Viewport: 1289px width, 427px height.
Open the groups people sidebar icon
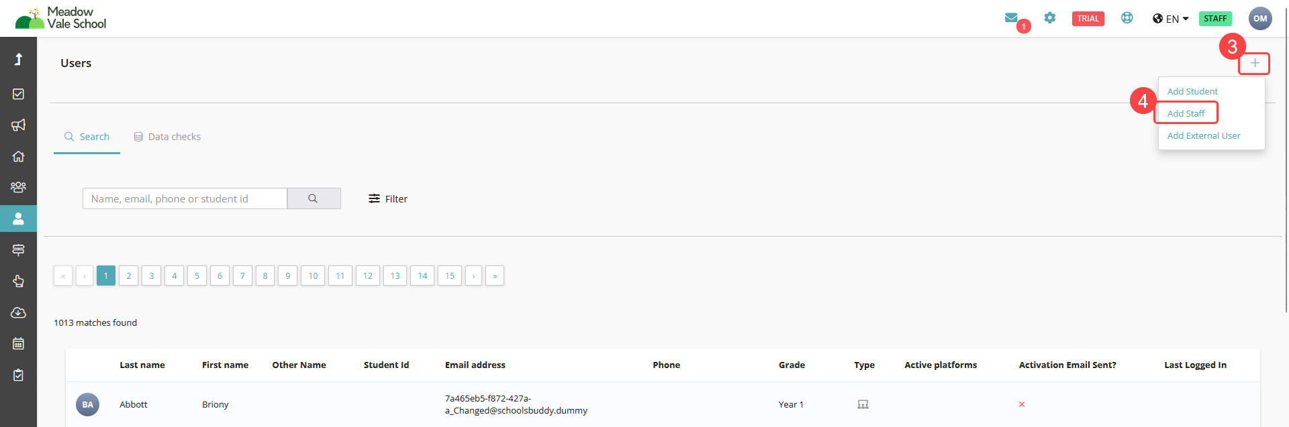(18, 188)
